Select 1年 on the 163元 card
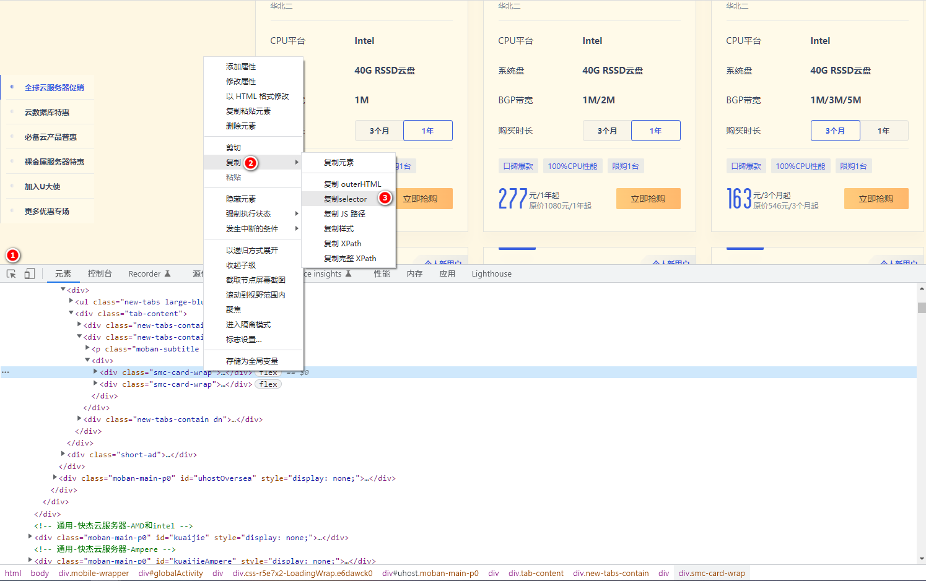 click(x=884, y=131)
